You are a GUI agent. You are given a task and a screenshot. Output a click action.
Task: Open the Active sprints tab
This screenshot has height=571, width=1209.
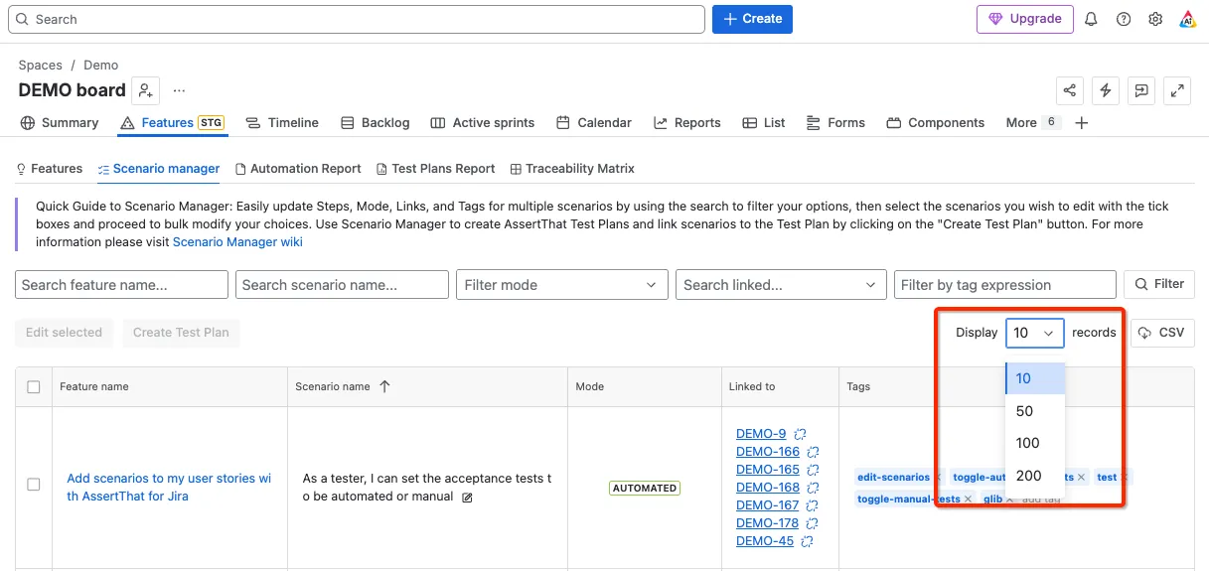tap(482, 123)
